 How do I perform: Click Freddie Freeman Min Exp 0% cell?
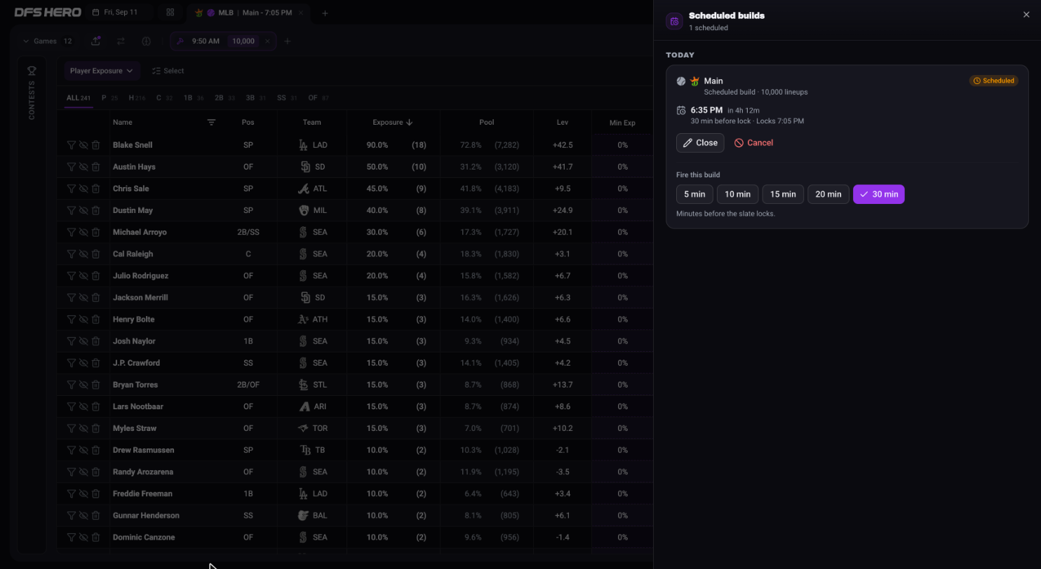[622, 493]
